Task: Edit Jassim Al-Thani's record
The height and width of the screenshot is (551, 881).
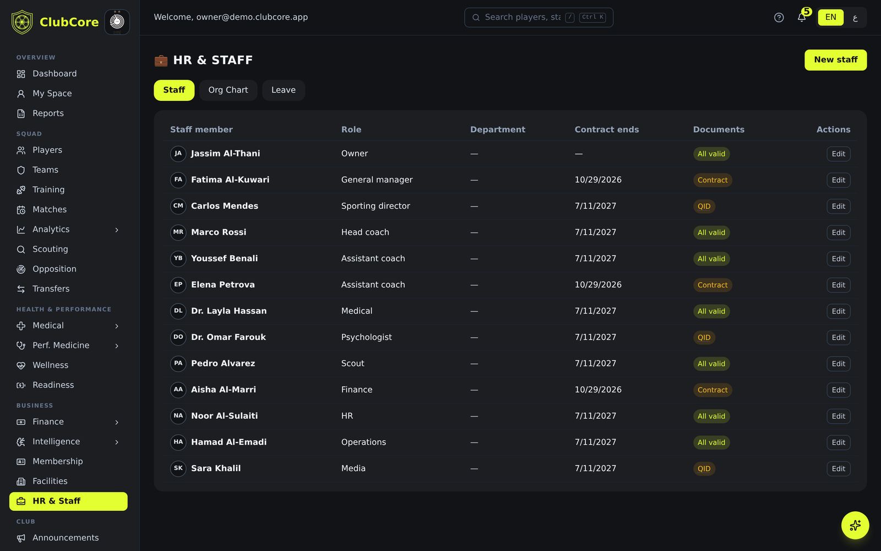Action: tap(838, 154)
